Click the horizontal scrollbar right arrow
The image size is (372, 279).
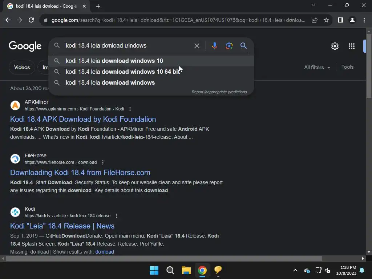[x=363, y=258]
